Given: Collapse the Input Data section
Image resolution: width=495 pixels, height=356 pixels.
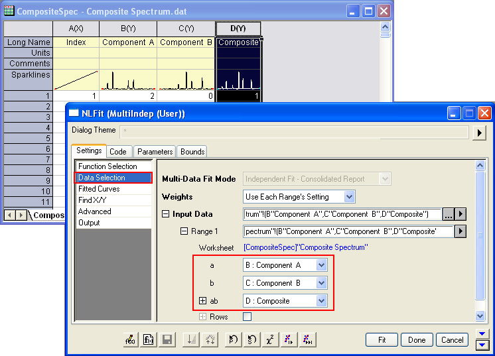Looking at the screenshot, I should pos(166,214).
